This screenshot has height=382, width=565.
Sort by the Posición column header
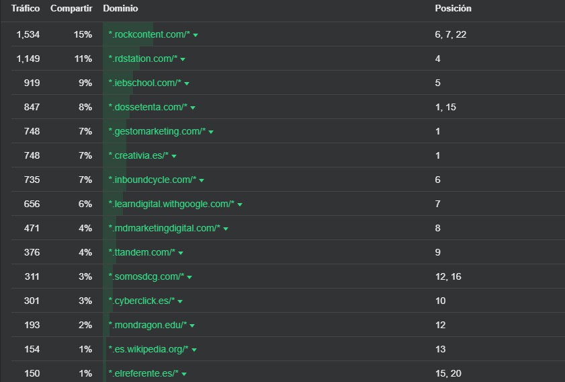pos(453,9)
